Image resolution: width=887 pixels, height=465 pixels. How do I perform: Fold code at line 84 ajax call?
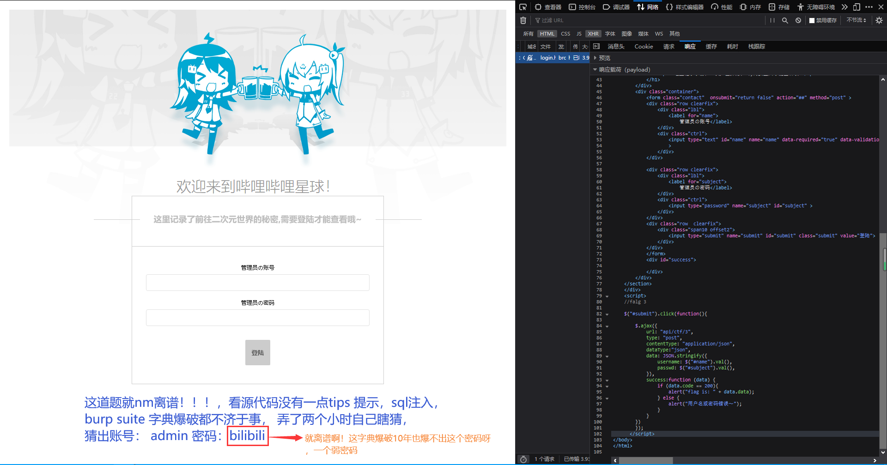click(607, 326)
